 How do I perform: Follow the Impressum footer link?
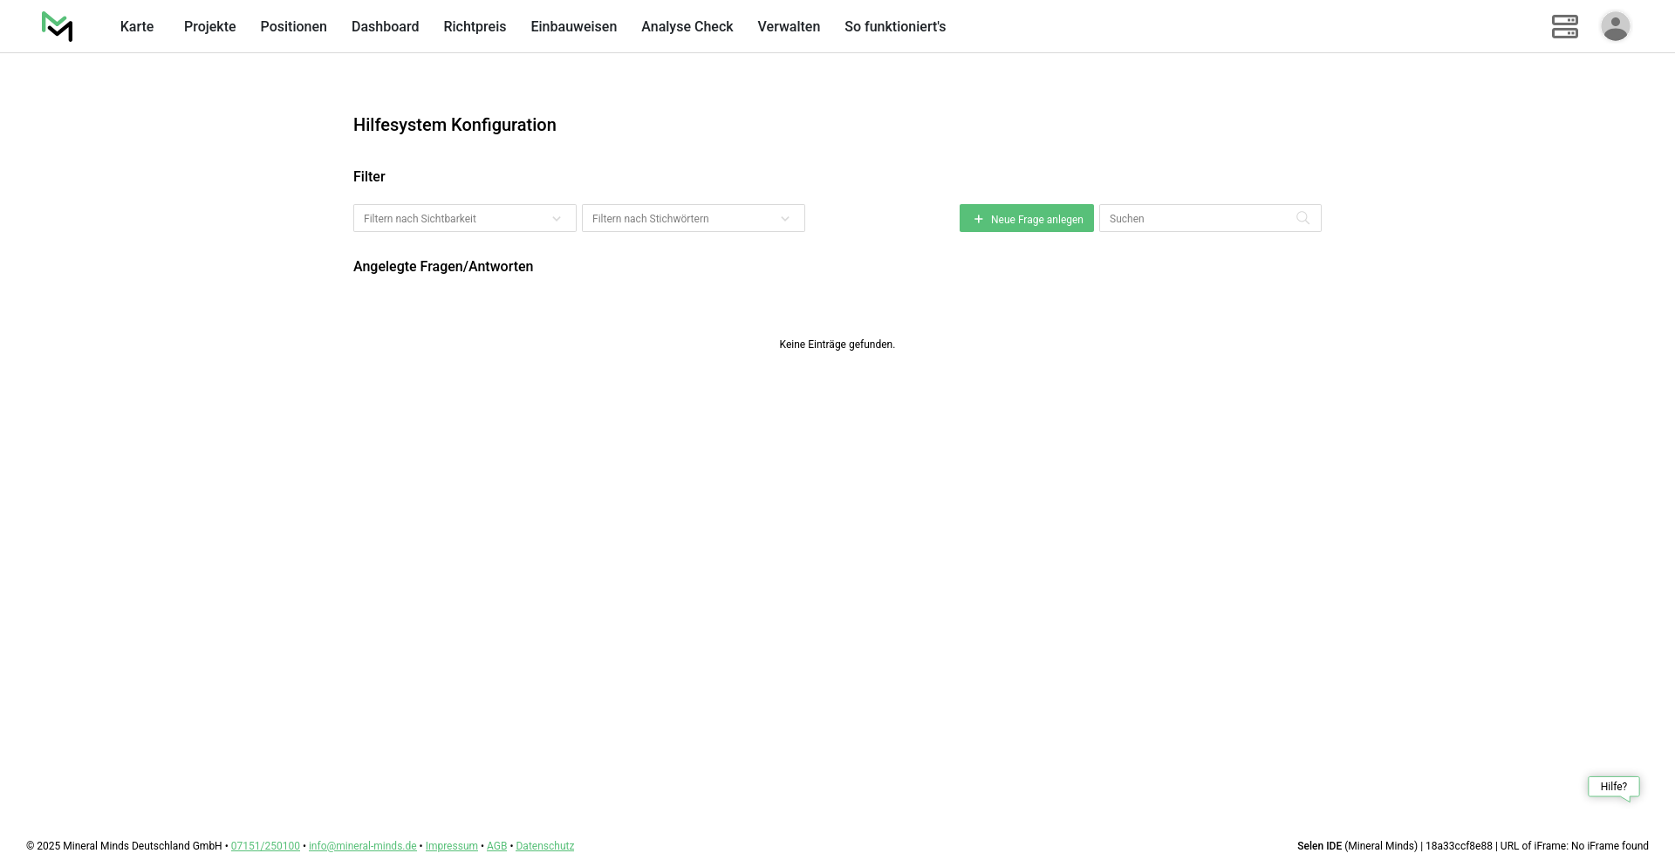tap(451, 846)
